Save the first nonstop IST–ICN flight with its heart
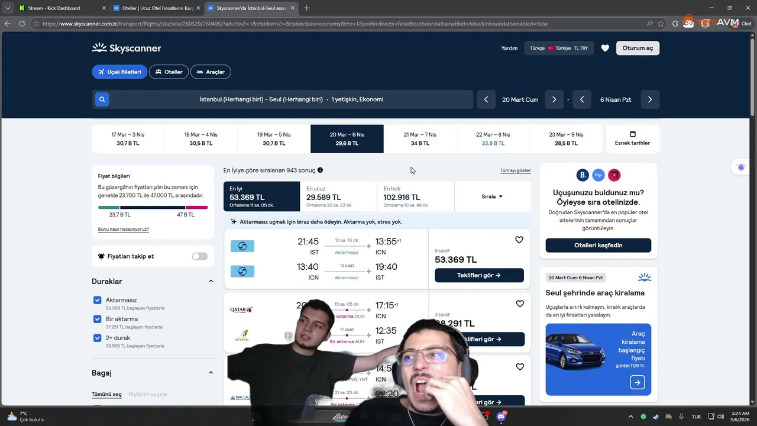 point(519,240)
